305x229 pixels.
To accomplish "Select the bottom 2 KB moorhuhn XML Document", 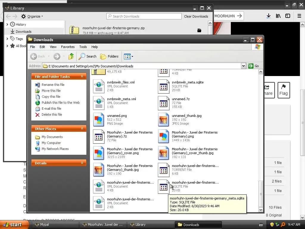I will point(99,203).
